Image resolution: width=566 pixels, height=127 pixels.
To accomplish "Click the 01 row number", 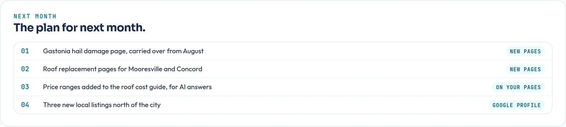I will [x=25, y=51].
